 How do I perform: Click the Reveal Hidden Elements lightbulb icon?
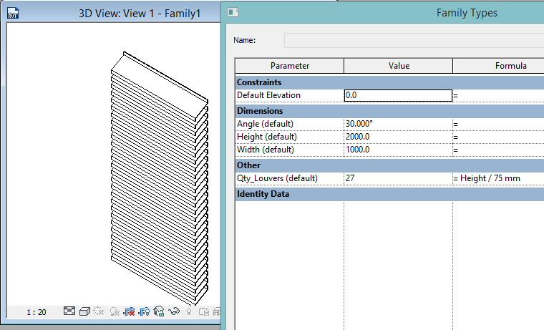click(x=189, y=312)
